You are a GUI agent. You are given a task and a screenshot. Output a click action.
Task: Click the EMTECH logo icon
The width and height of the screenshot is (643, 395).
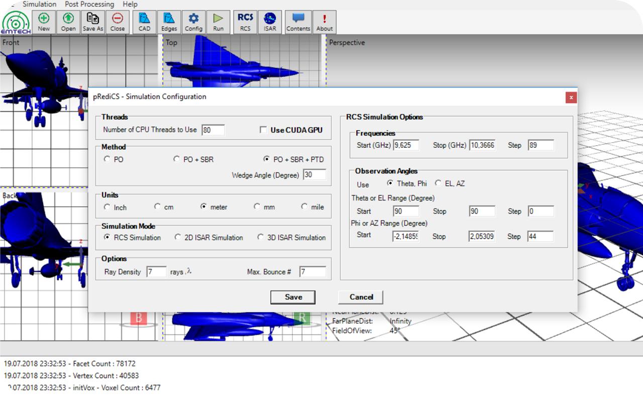(16, 23)
